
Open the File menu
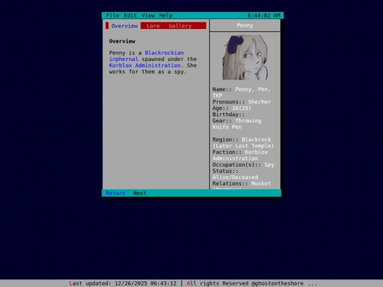[x=112, y=16]
